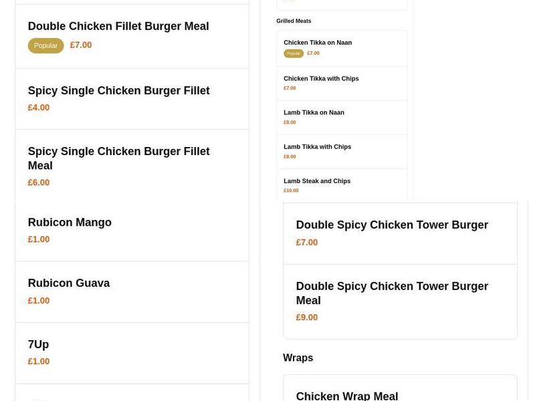
Task: Select the Chicken Wrap Meal
Action: tap(346, 396)
